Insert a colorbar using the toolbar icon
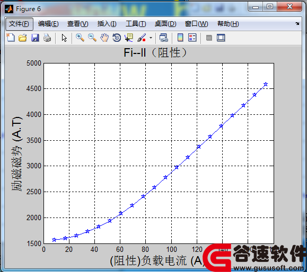 pyautogui.click(x=180, y=38)
